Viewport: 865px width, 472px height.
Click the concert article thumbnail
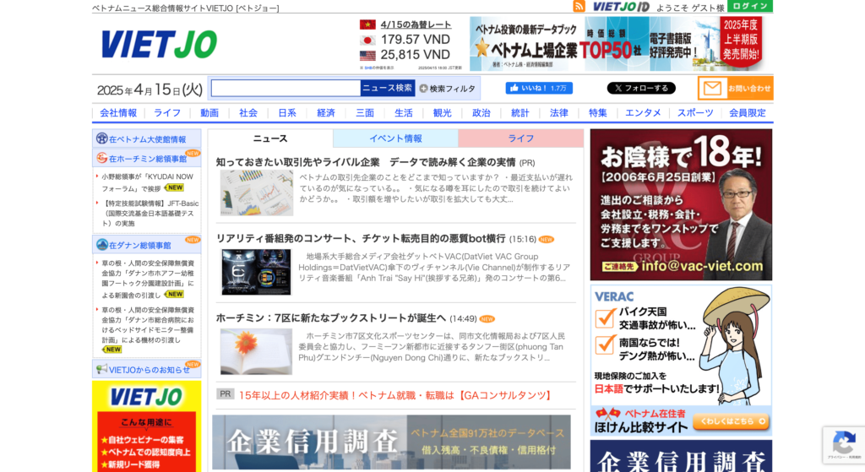[x=256, y=272]
